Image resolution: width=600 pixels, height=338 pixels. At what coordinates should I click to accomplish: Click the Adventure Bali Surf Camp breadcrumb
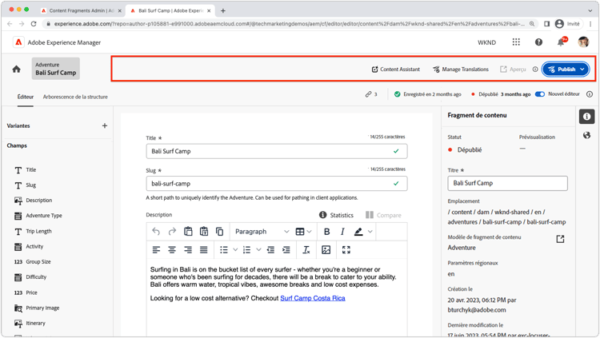point(56,69)
